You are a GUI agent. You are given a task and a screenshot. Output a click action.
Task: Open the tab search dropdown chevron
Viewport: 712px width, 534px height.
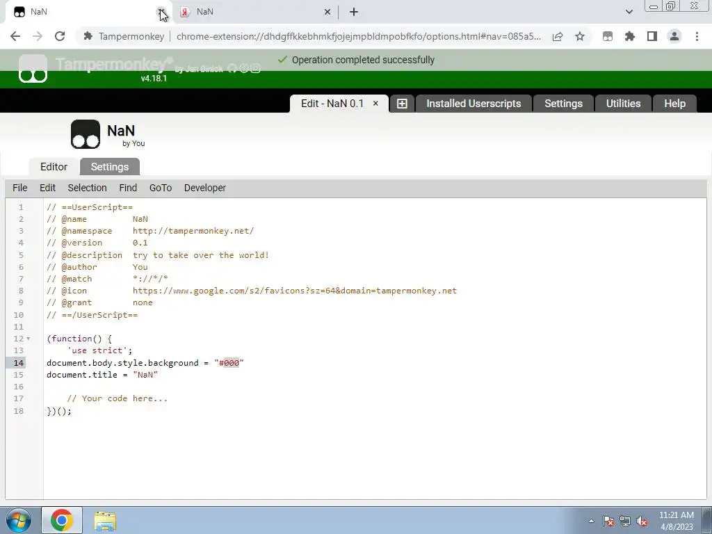[x=629, y=12]
